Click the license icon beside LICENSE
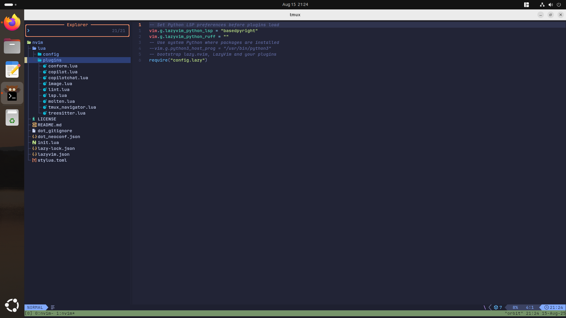The image size is (566, 318). pyautogui.click(x=34, y=119)
